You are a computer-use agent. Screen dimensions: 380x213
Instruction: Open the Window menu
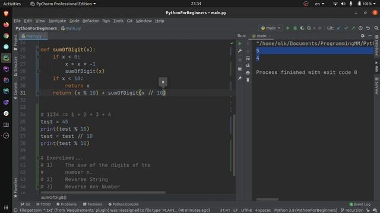[144, 21]
